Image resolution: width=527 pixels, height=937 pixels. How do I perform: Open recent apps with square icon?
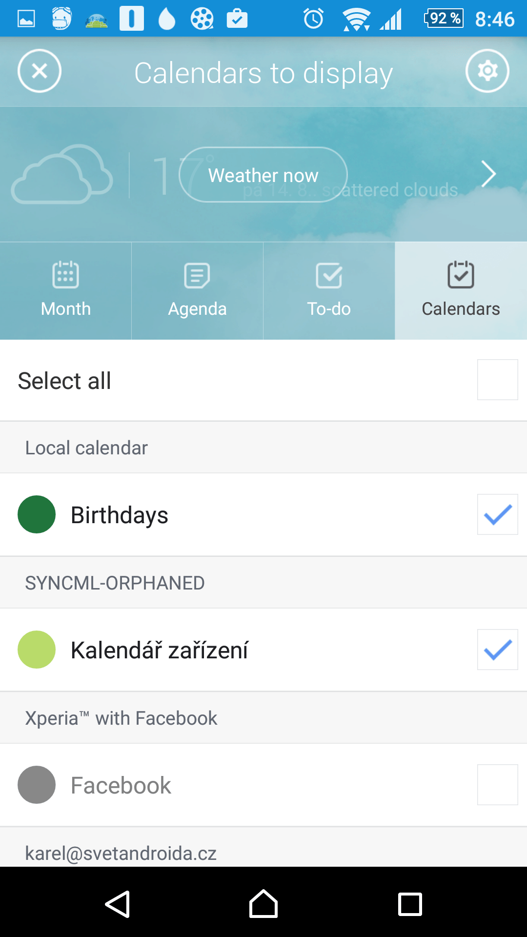point(410,904)
